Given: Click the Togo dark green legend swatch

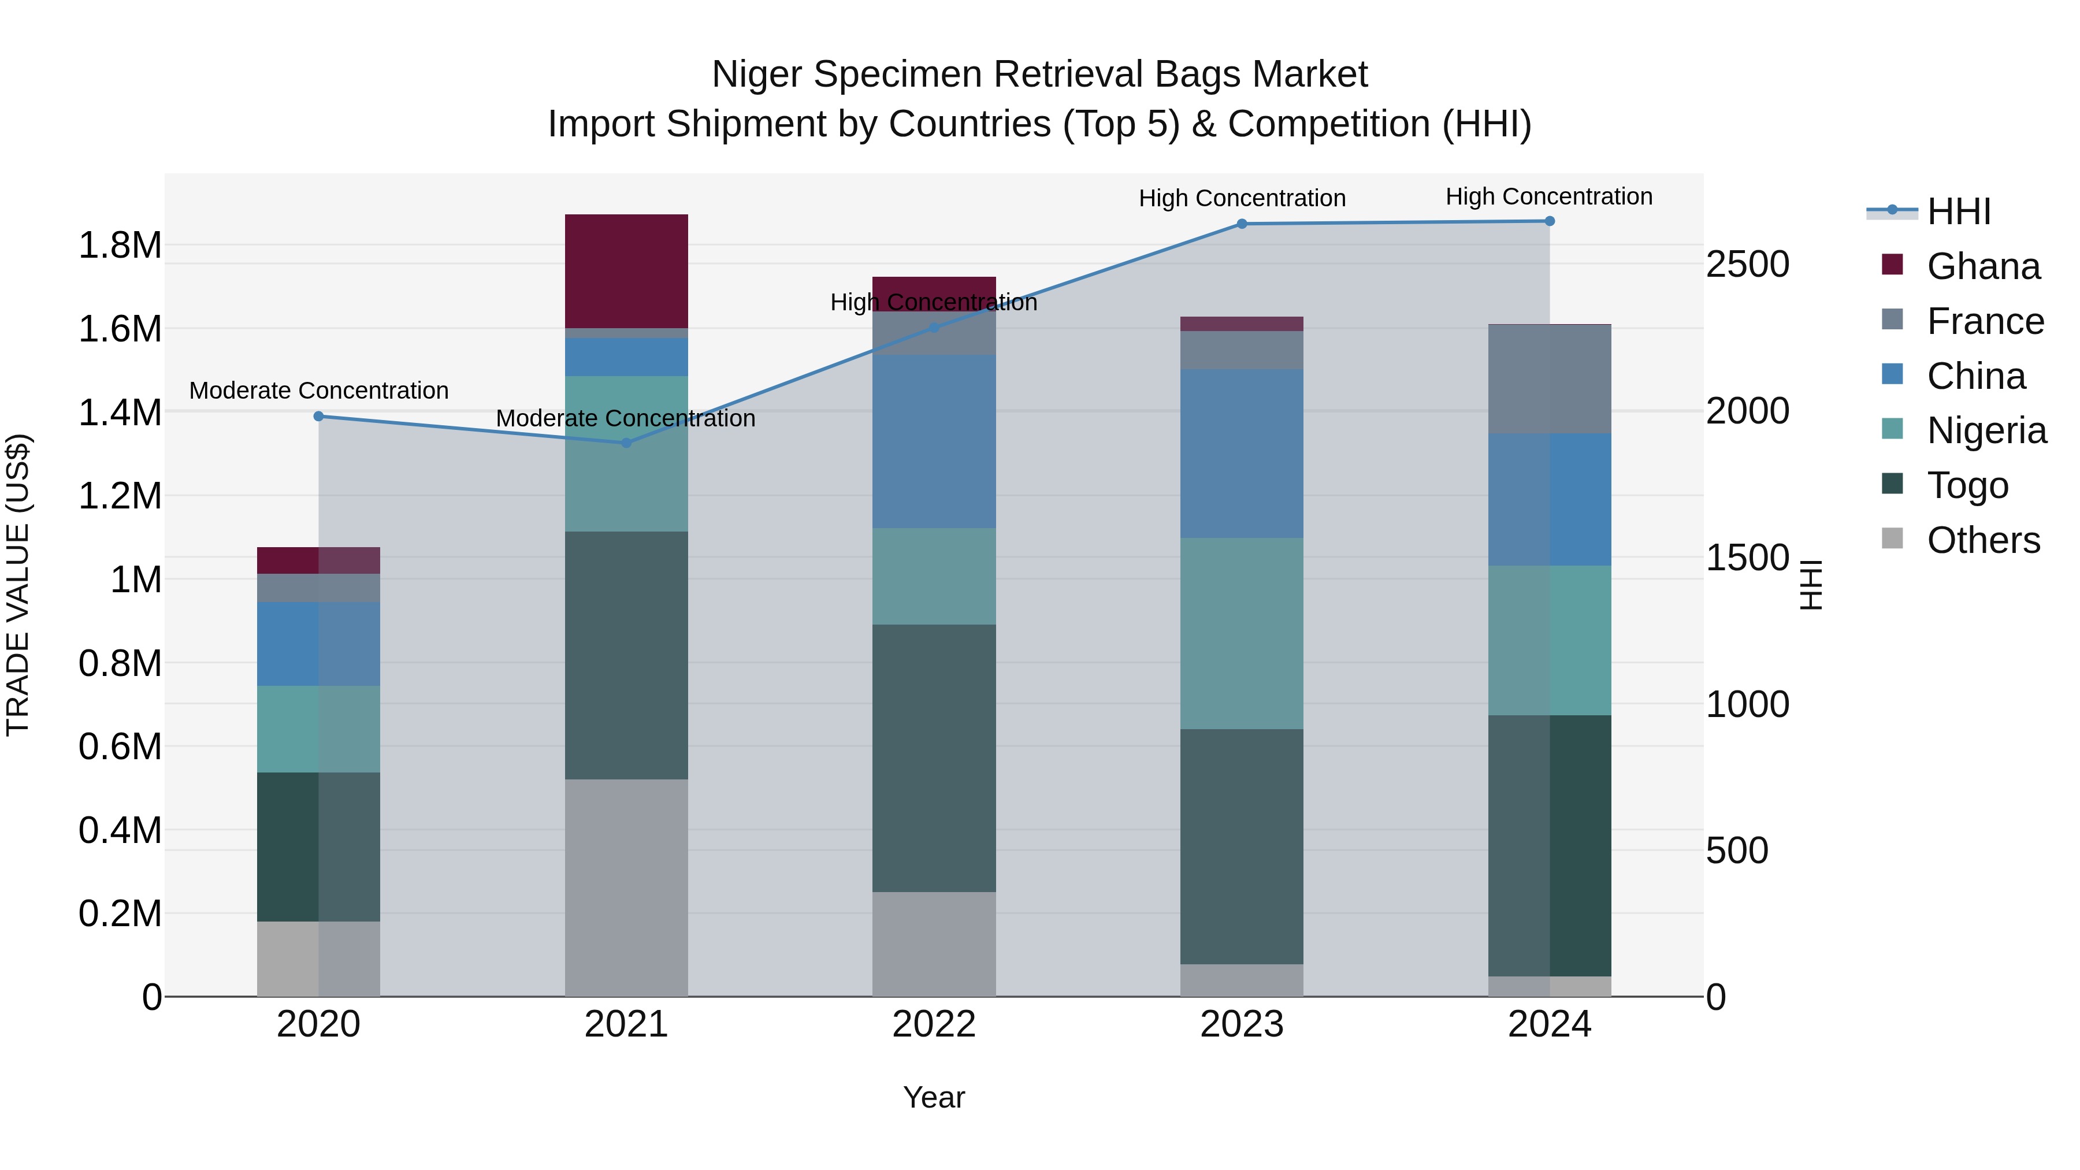Looking at the screenshot, I should [1892, 483].
